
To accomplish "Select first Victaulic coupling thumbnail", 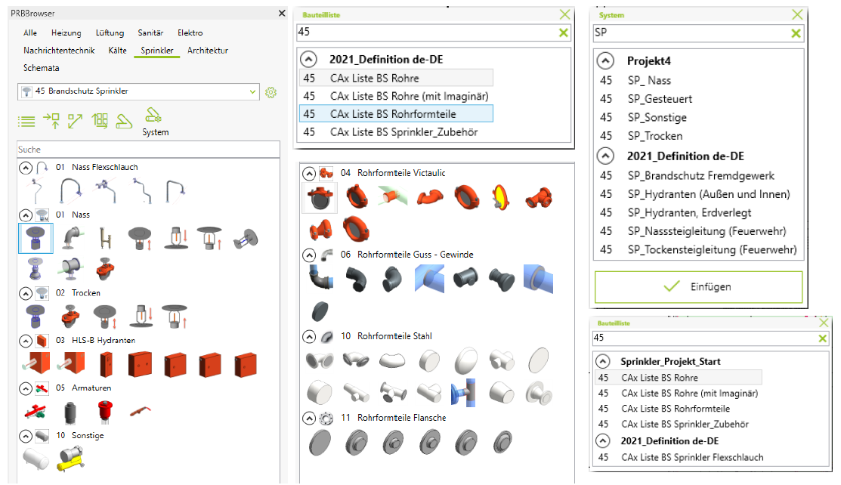I will [x=320, y=197].
